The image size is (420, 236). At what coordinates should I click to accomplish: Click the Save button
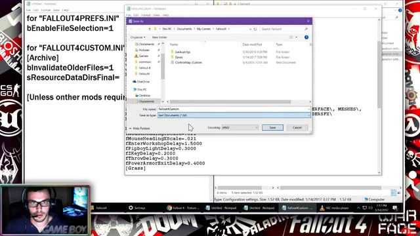[x=272, y=128]
